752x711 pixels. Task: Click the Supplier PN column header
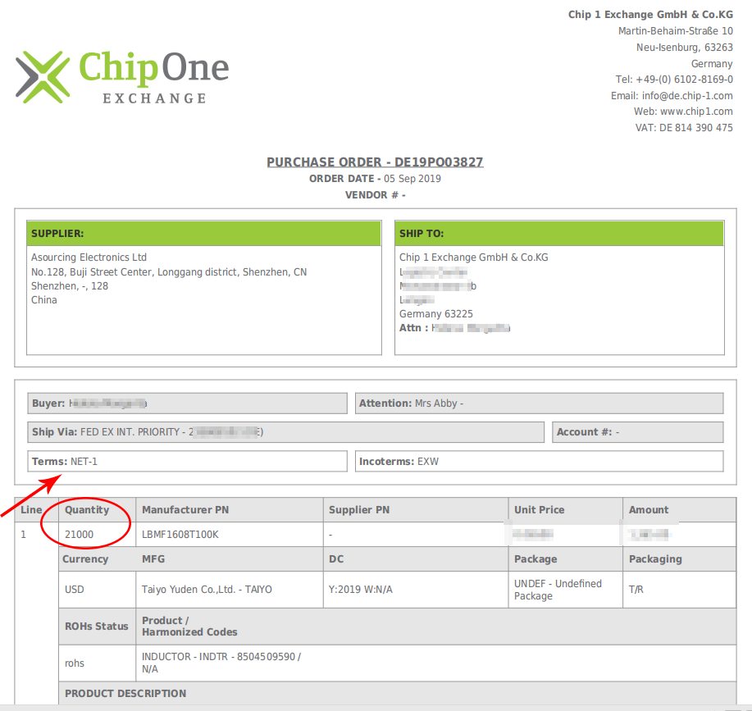click(x=416, y=509)
